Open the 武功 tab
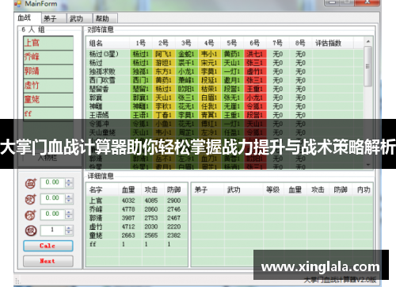Screen dimensions: 396x287 click(79, 18)
